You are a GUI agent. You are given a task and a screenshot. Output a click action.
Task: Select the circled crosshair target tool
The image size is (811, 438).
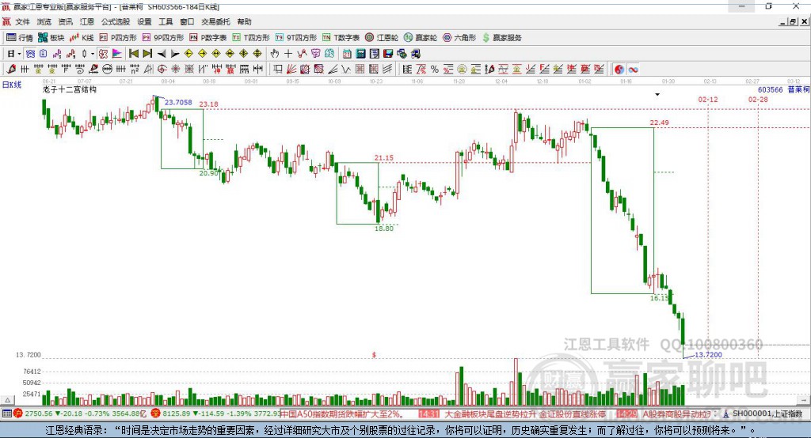[162, 69]
